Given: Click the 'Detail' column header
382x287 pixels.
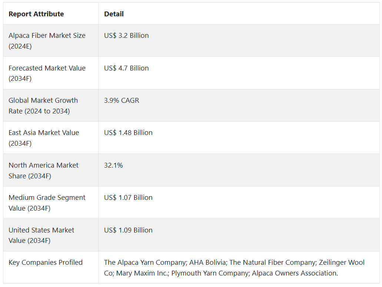Looking at the screenshot, I should point(114,14).
